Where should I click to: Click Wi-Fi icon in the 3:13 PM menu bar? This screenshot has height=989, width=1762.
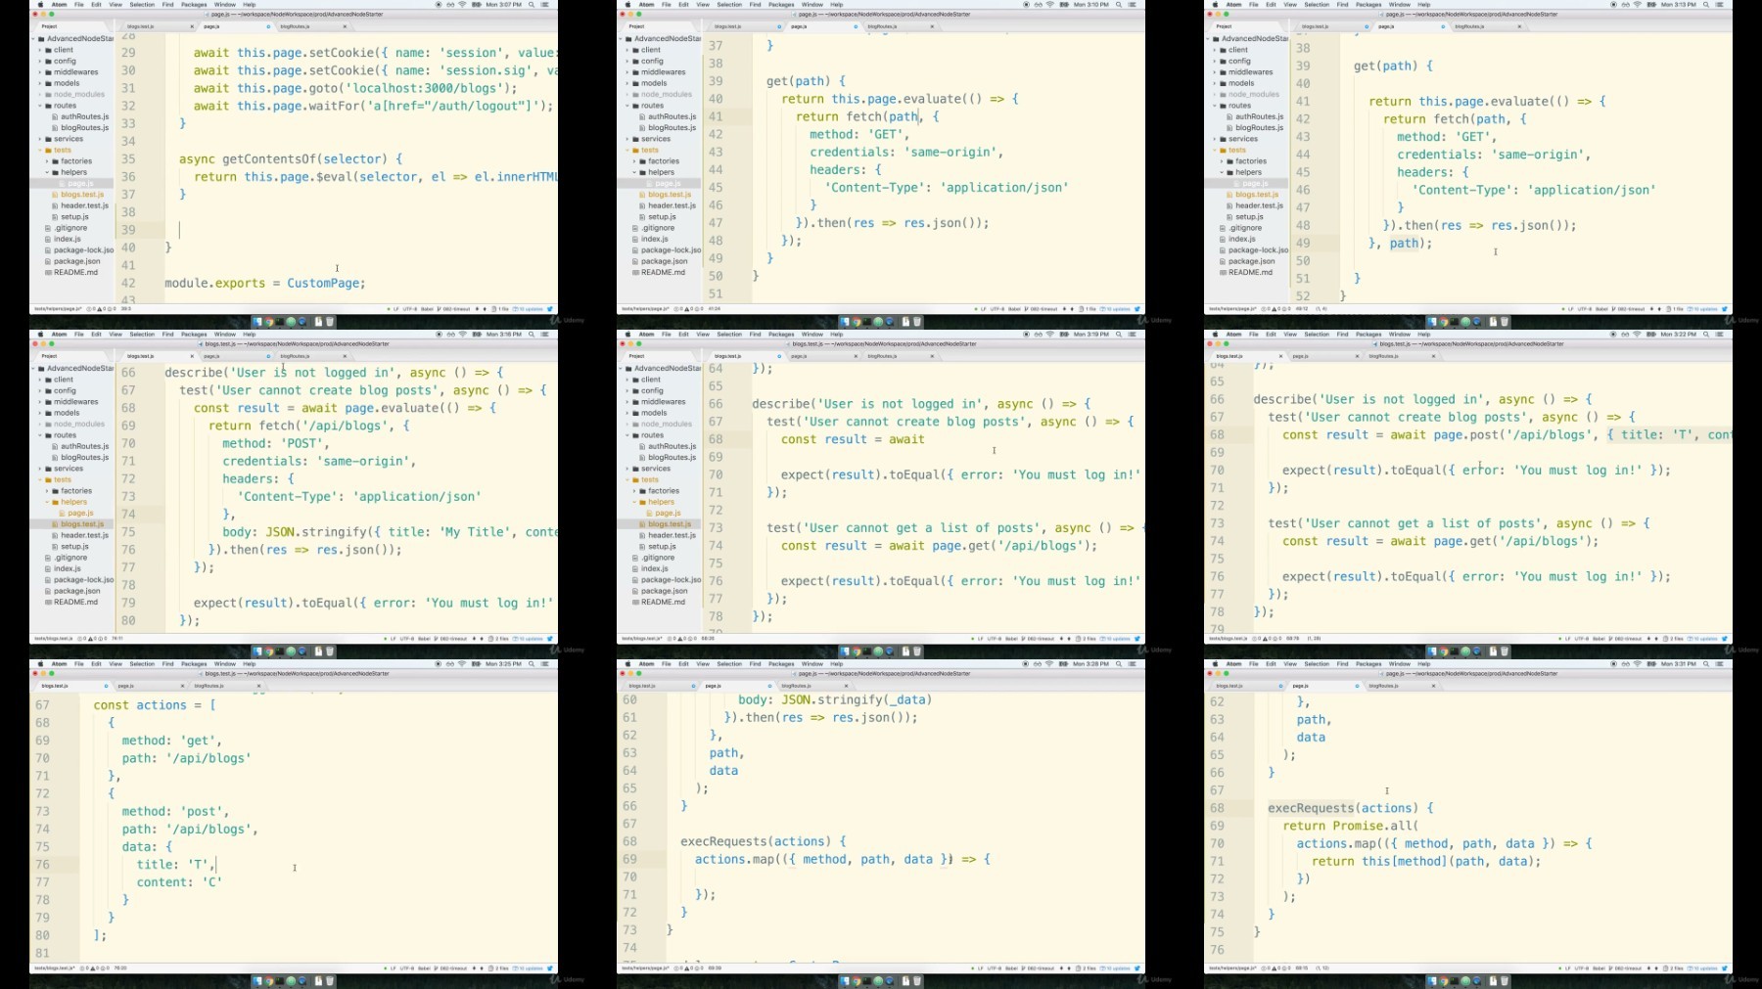[x=1637, y=5]
